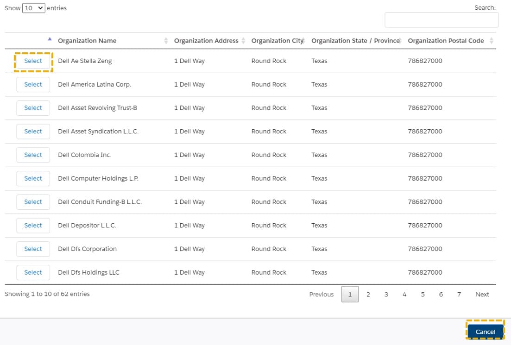The height and width of the screenshot is (345, 511).
Task: Sort by the Organization Postal Code column
Action: click(x=450, y=41)
